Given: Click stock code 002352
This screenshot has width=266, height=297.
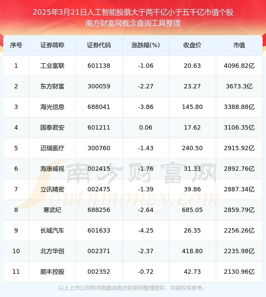Looking at the screenshot, I should [x=99, y=272].
